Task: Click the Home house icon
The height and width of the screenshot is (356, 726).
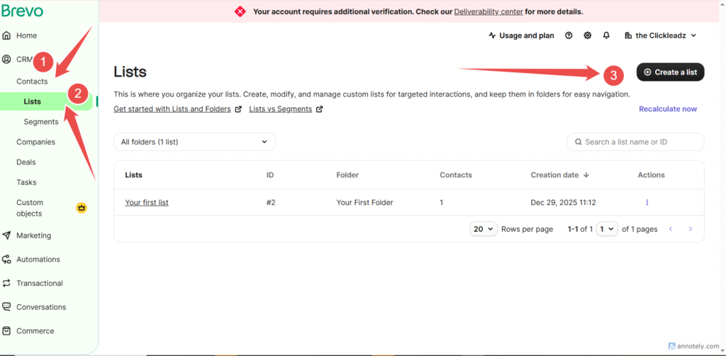Action: (x=6, y=35)
